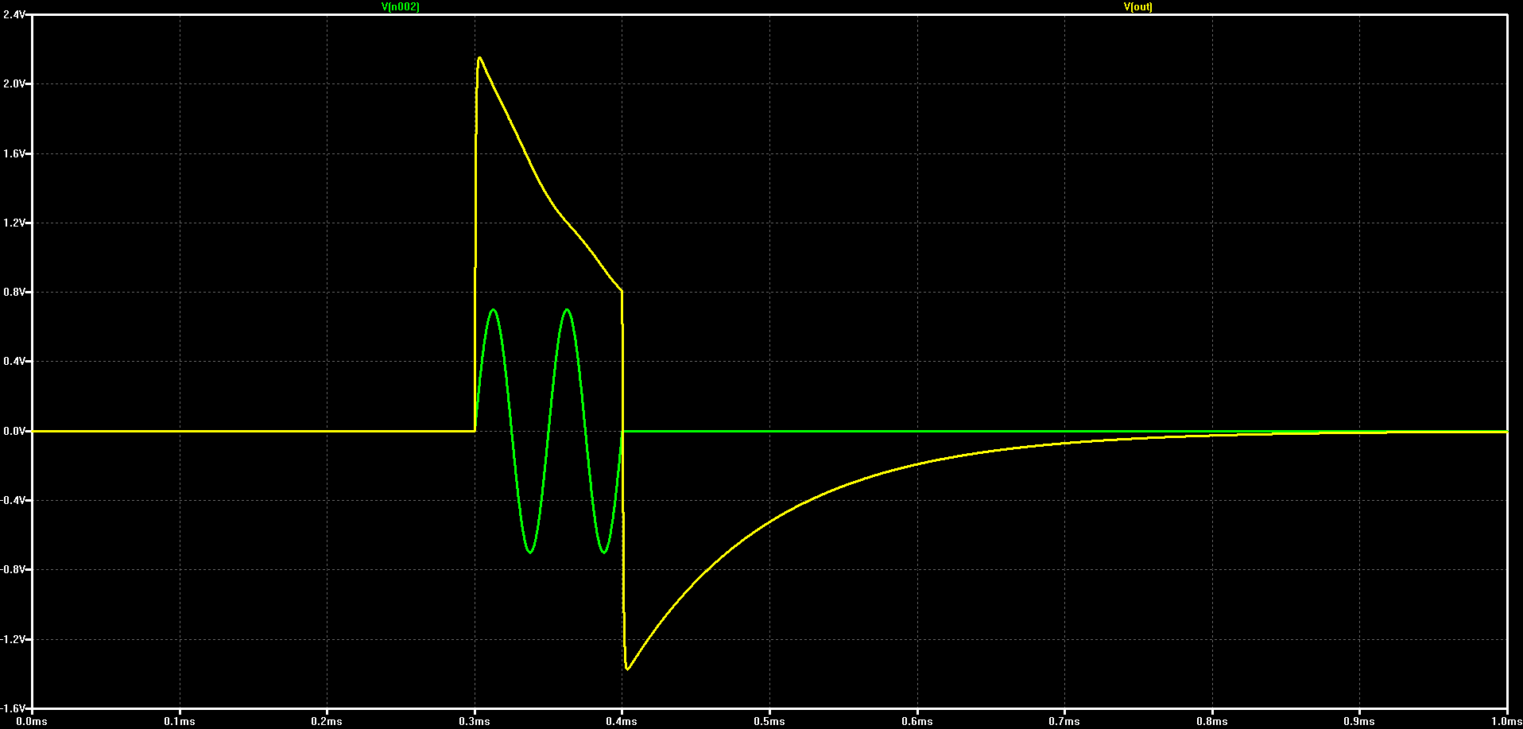Viewport: 1523px width, 729px height.
Task: Select the yellow V(out) trace label
Action: (1137, 7)
